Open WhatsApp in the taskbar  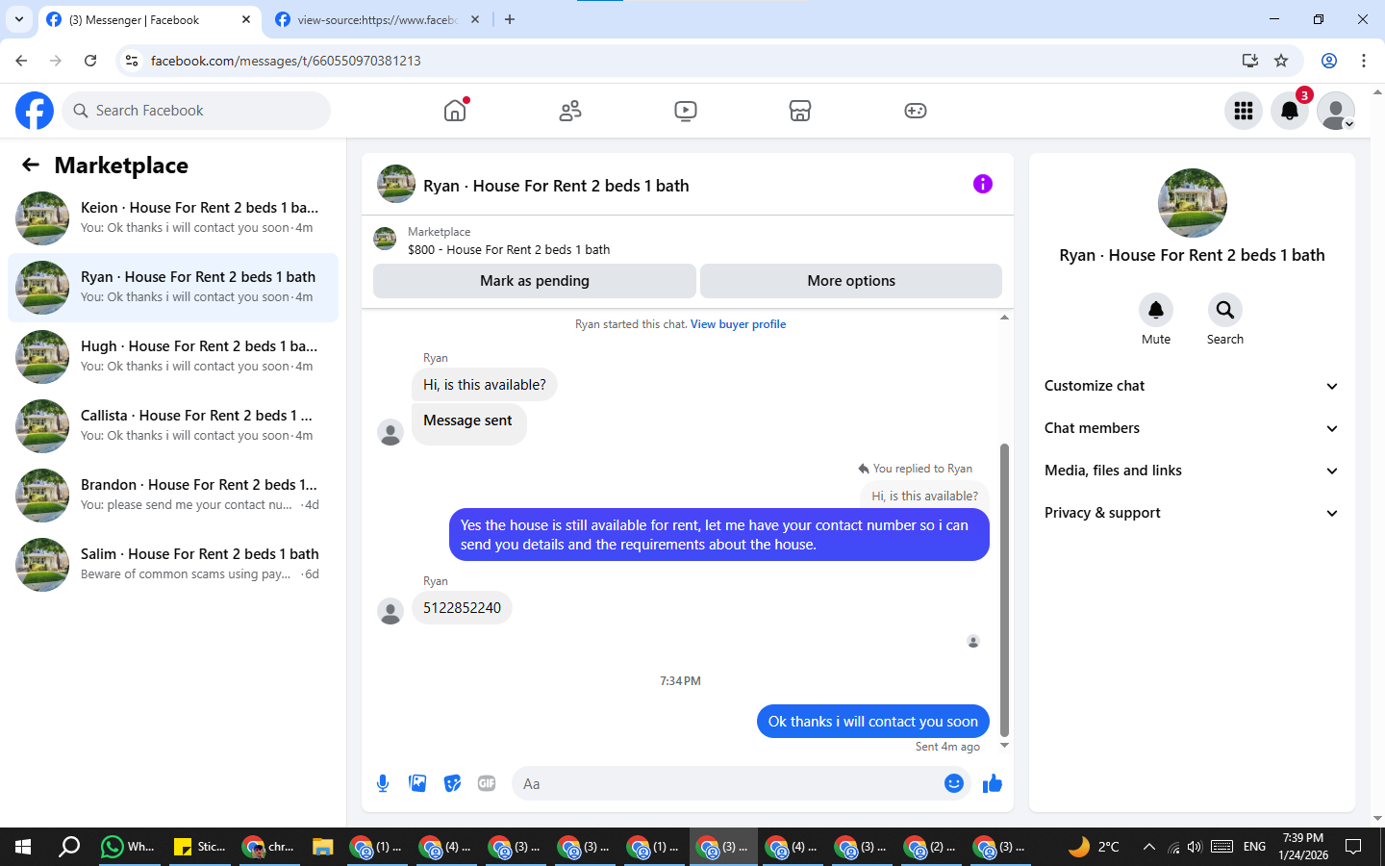127,847
